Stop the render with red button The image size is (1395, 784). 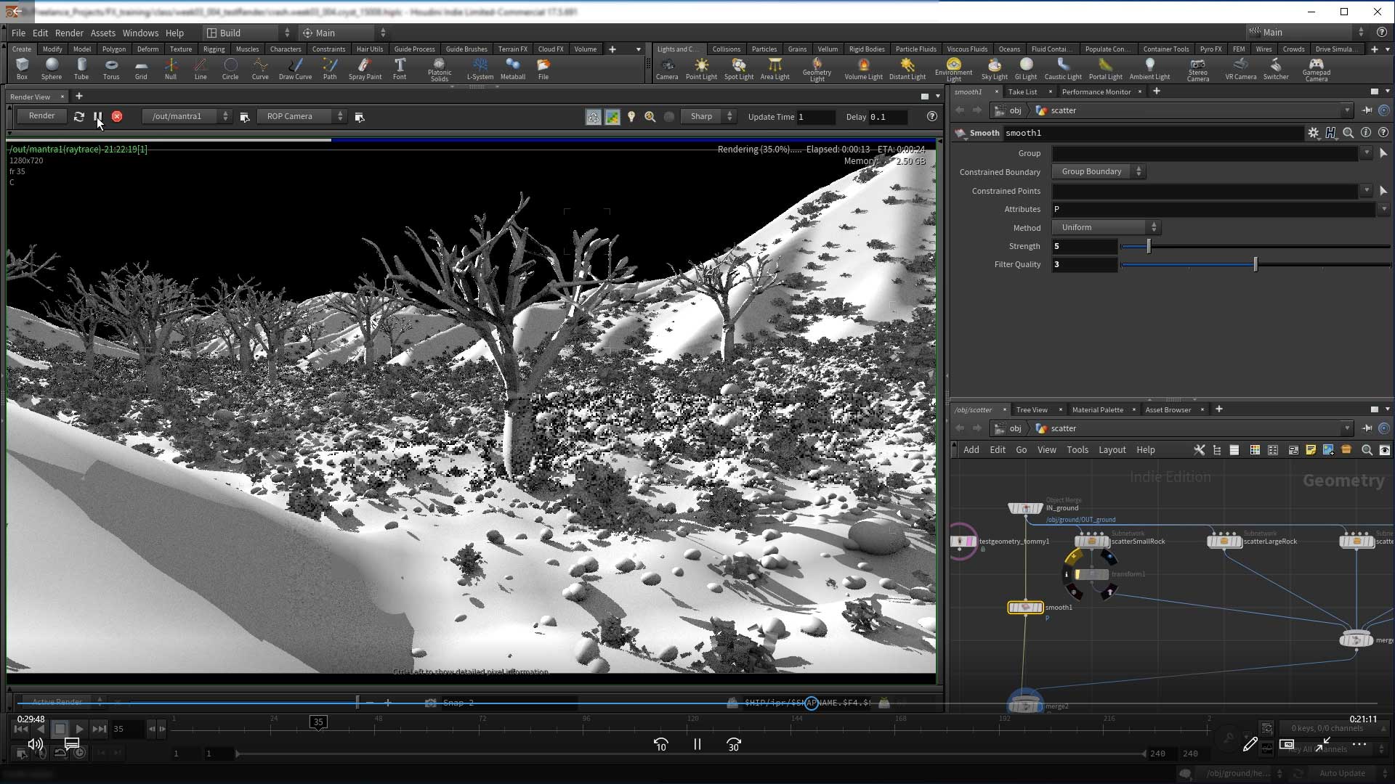(x=117, y=116)
